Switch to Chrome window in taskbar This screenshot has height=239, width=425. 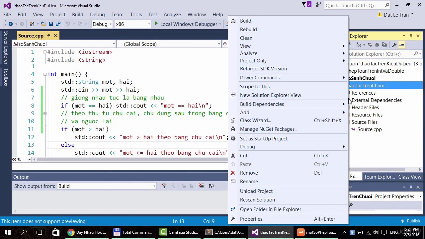(x=87, y=232)
